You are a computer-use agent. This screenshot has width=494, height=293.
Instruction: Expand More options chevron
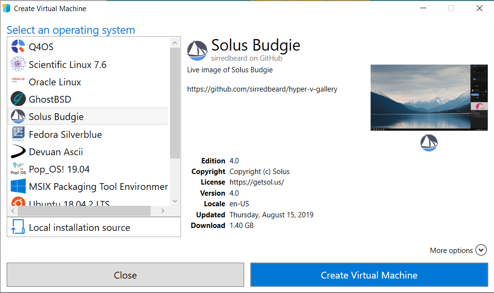481,250
